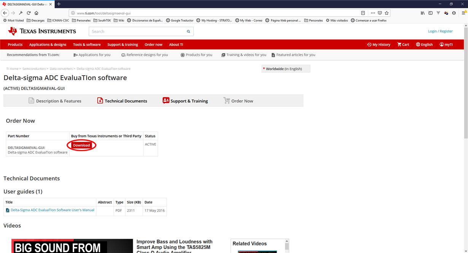Open the Firefox Library icon
This screenshot has height=253, width=468.
[x=423, y=13]
